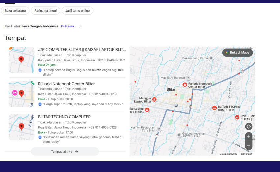The height and width of the screenshot is (172, 280).
Task: Enable the "Janji temu online" filter
Action: click(x=77, y=11)
